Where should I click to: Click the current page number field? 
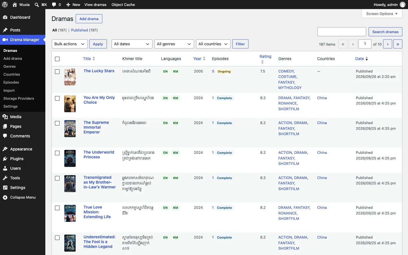pyautogui.click(x=365, y=44)
